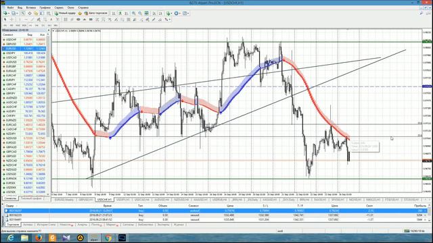Screen dimensions: 433x243
Task: Select rectangle drawing tool
Action: click(91, 20)
